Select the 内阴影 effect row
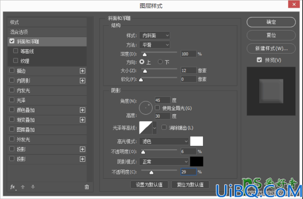The image size is (303, 199). tap(47, 80)
